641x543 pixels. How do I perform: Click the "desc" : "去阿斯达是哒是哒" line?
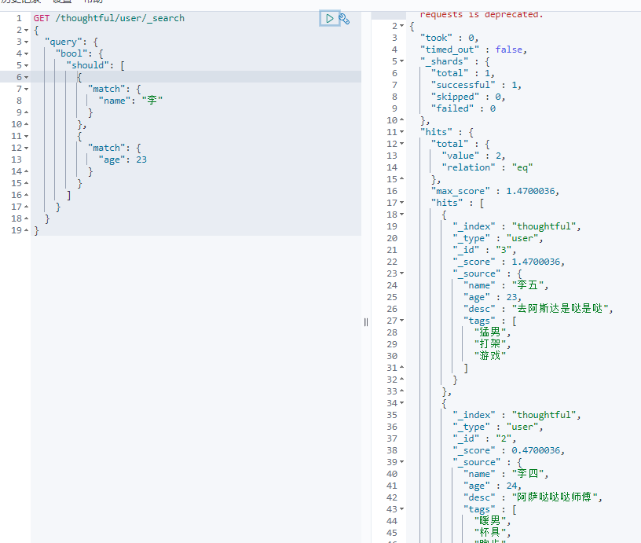(538, 309)
